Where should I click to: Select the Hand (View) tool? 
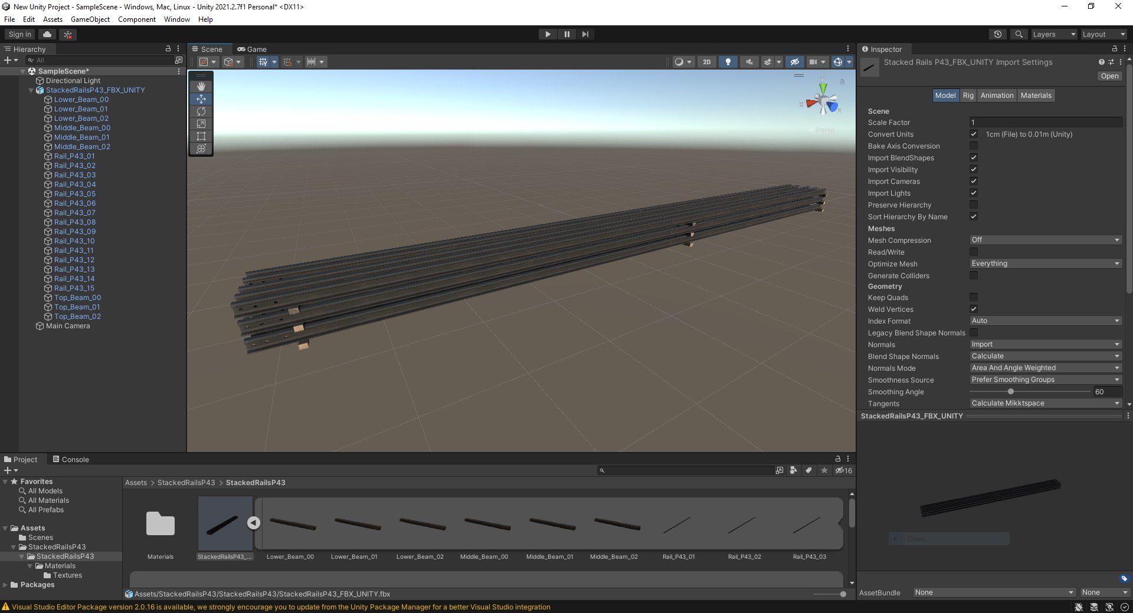(201, 87)
